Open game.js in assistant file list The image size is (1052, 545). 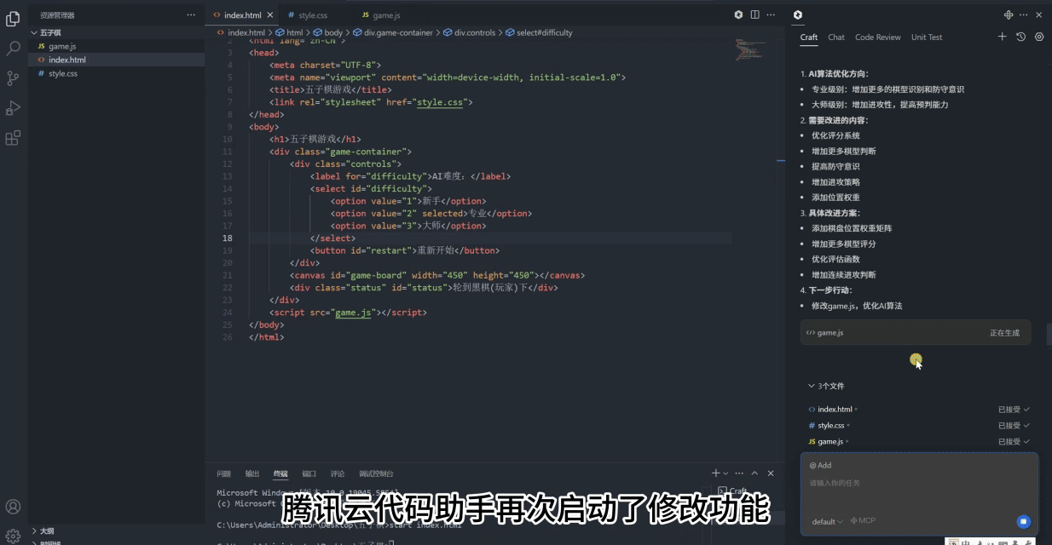[x=829, y=442]
